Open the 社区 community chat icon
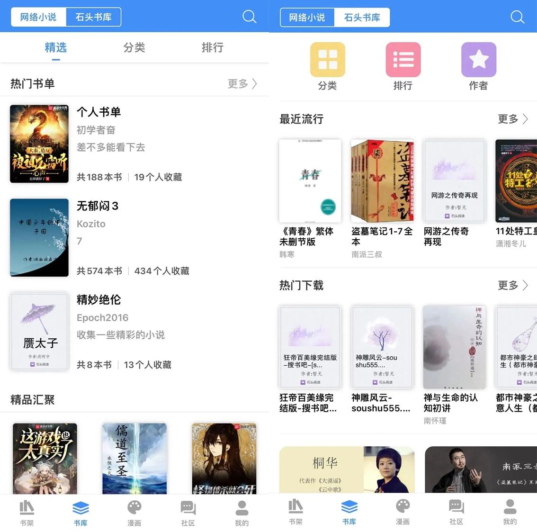537x532 pixels. tap(188, 512)
